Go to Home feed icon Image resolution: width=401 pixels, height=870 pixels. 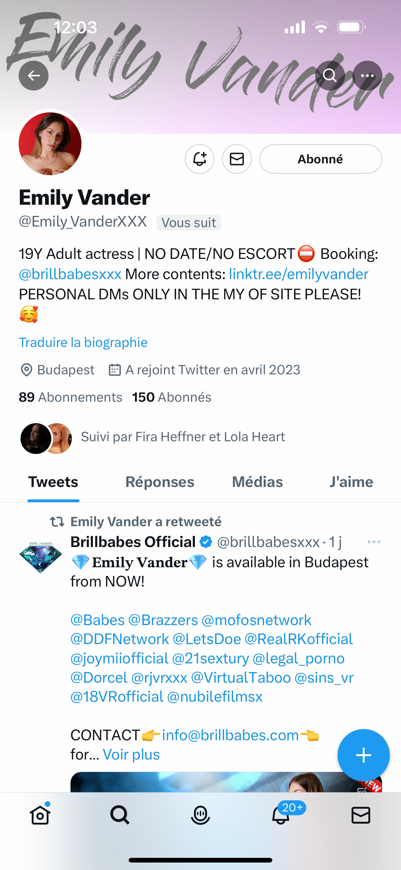[x=40, y=815]
